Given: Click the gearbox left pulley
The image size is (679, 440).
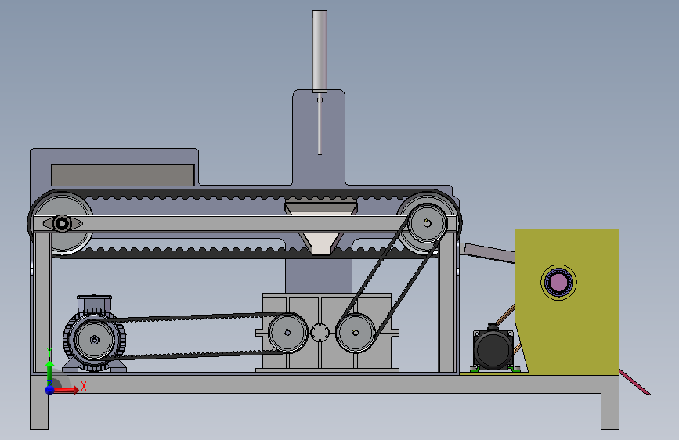Looking at the screenshot, I should (x=288, y=333).
